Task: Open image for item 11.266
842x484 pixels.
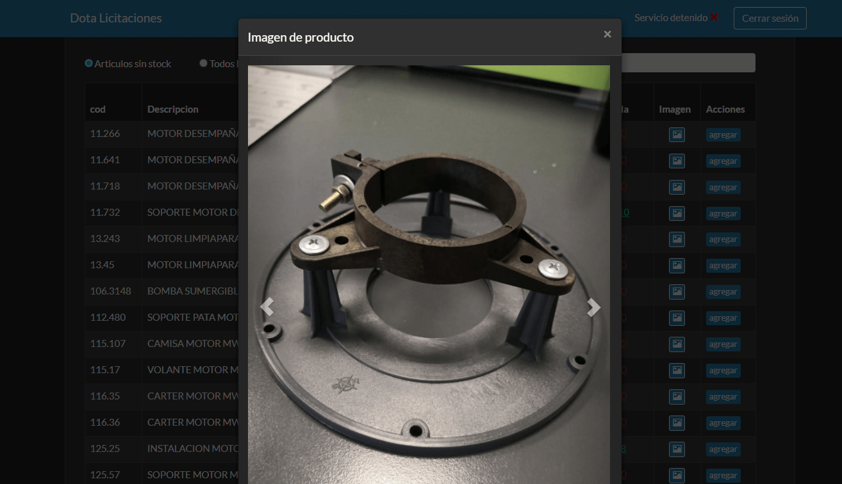Action: [x=677, y=134]
